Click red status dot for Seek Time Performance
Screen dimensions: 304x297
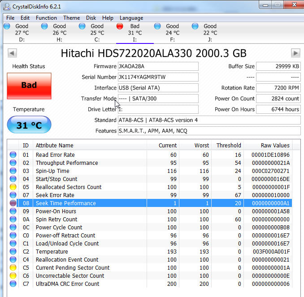[13, 203]
